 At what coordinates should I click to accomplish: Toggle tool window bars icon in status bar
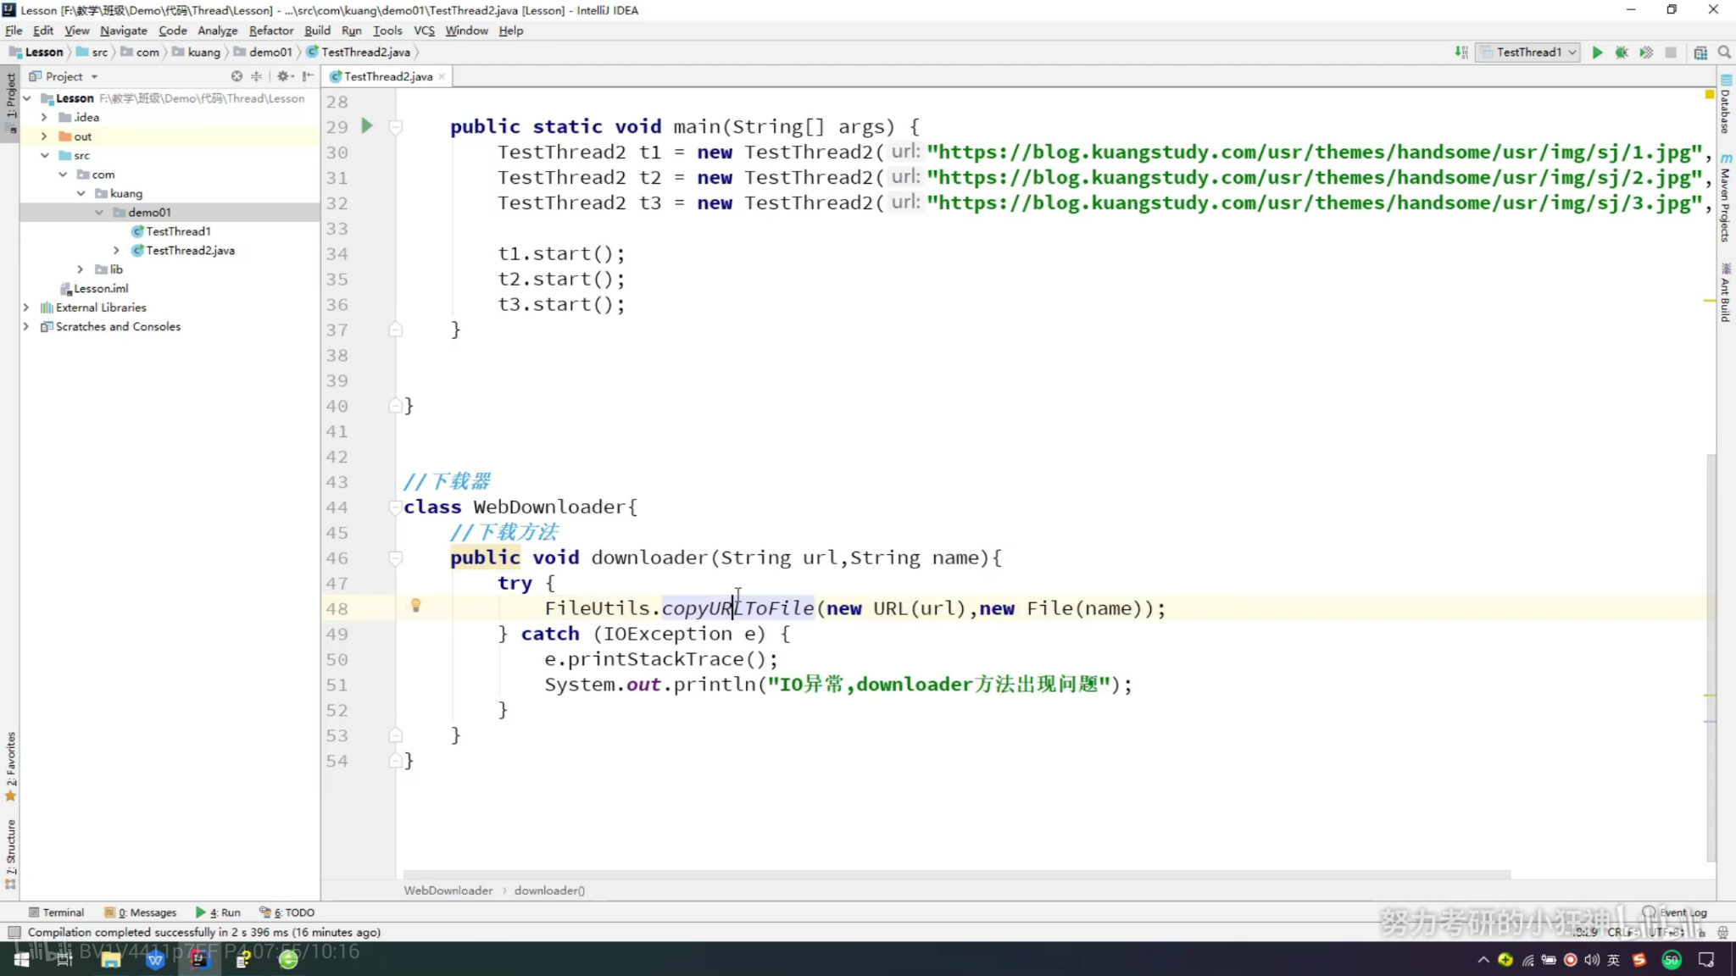pyautogui.click(x=14, y=932)
